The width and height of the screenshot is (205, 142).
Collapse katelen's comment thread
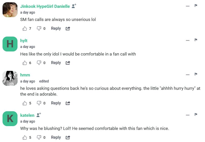pyautogui.click(x=188, y=115)
